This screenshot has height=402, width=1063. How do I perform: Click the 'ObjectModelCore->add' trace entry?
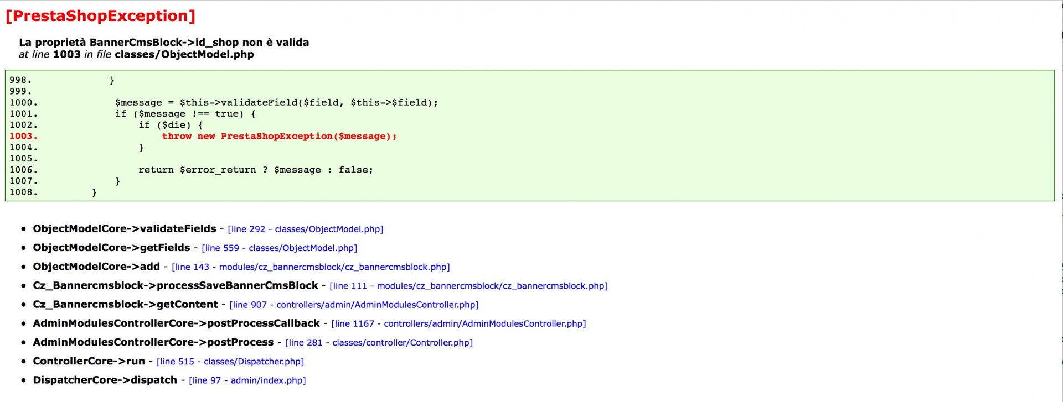coord(96,267)
